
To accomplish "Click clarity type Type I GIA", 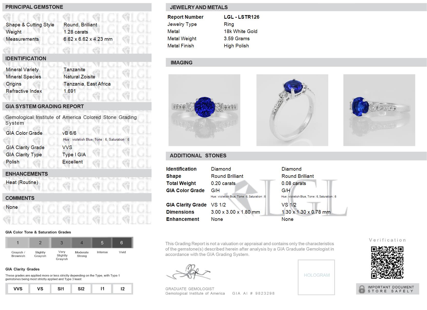I will coord(74,154).
